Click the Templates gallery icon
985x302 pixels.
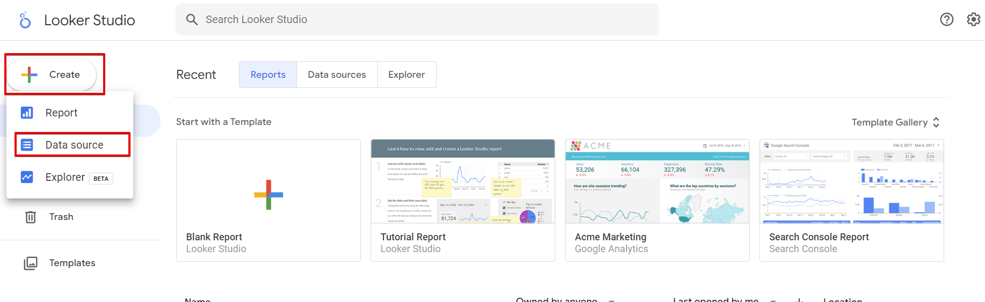coord(31,263)
